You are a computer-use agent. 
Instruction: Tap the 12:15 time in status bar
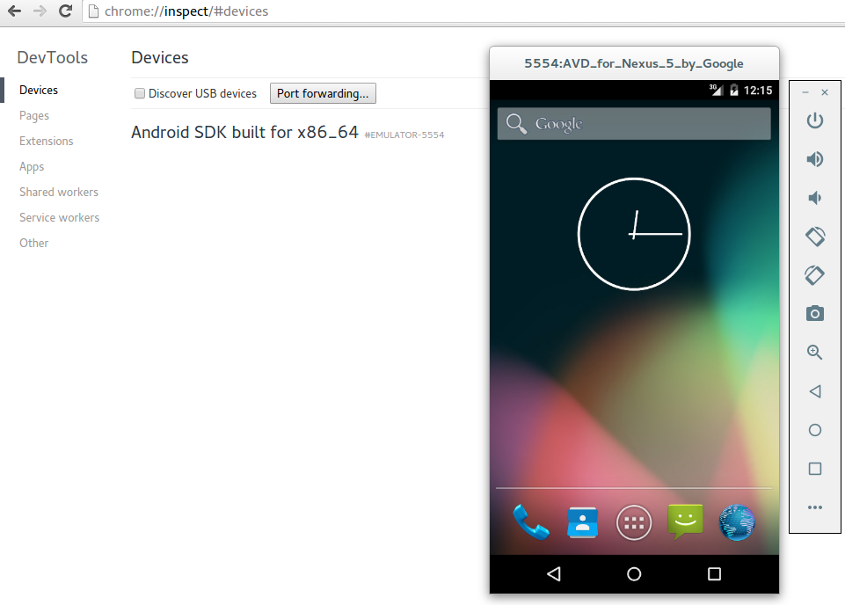758,91
